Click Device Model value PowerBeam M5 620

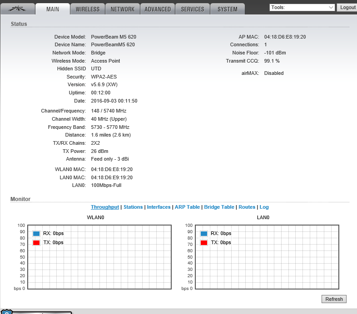coord(114,37)
